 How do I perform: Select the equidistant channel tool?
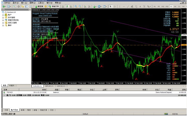[x=132, y=6]
